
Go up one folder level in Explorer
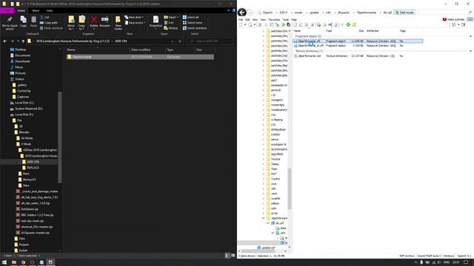(x=23, y=41)
